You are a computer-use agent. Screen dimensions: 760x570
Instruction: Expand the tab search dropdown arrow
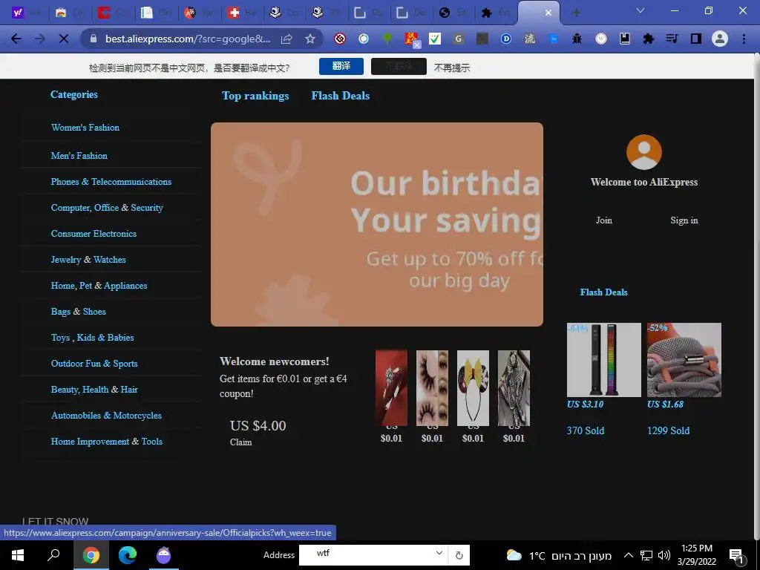(641, 10)
